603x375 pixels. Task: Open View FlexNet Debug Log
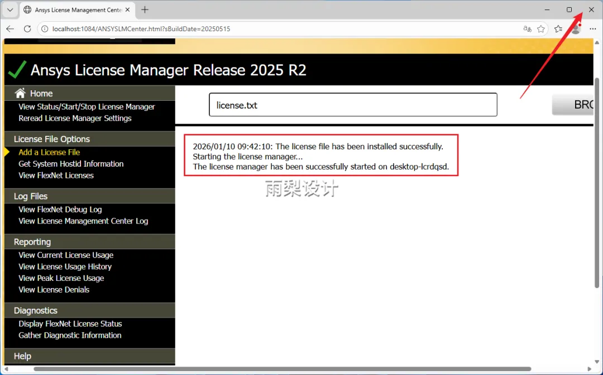[60, 210]
